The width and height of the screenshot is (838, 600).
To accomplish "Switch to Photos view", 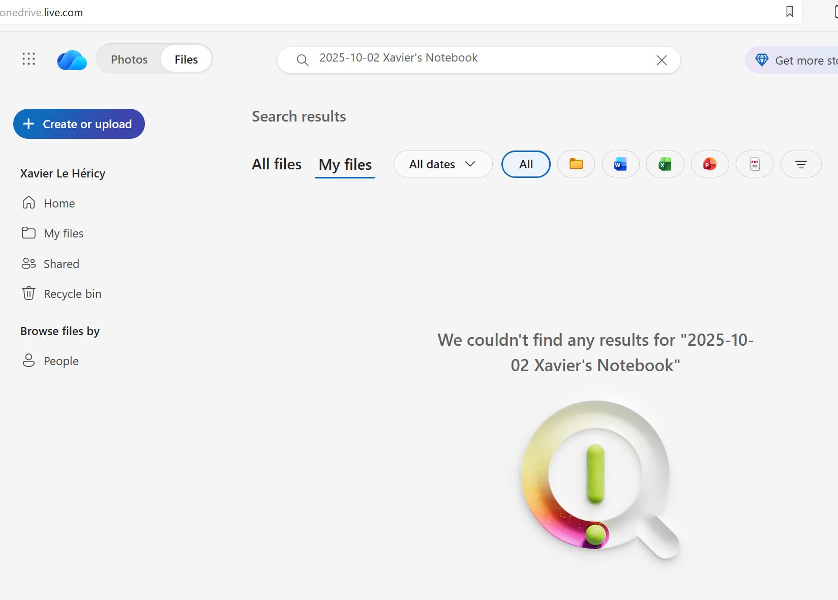I will click(129, 59).
